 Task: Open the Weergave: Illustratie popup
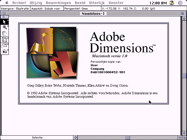point(15,9)
